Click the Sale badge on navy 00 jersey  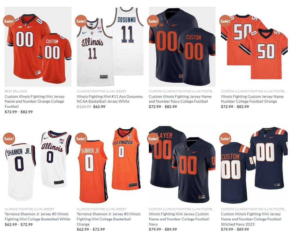click(153, 21)
